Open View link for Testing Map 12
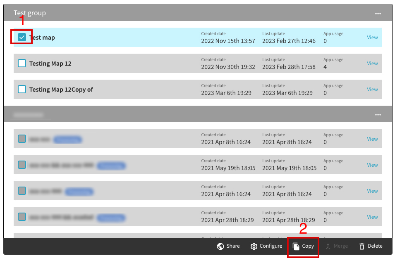395x258 pixels. pos(372,64)
